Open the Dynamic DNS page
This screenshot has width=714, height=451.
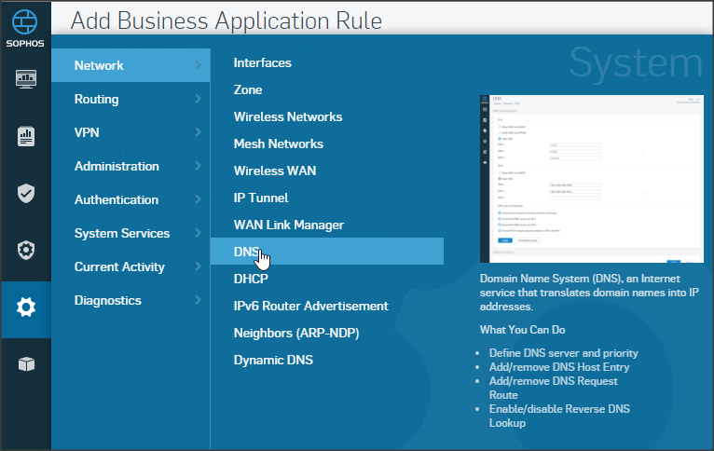point(273,360)
